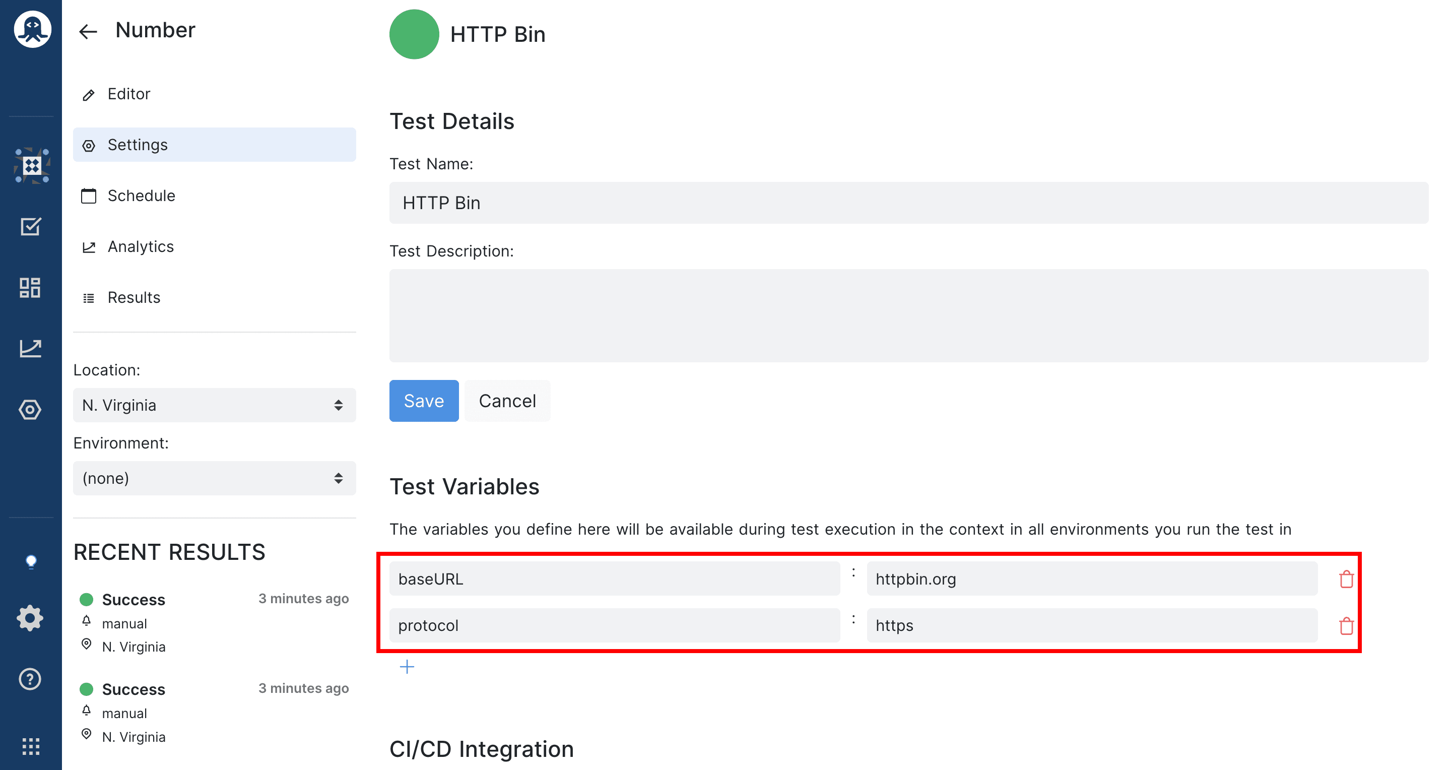The height and width of the screenshot is (770, 1451).
Task: Open the apps grid icon at sidebar bottom
Action: click(x=31, y=746)
